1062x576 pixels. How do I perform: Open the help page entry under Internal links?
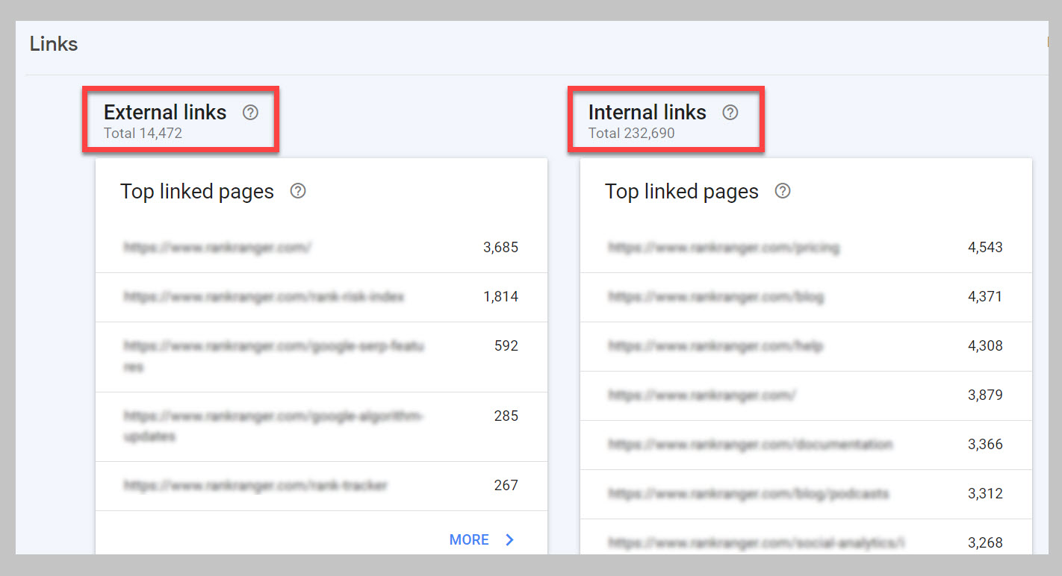715,345
